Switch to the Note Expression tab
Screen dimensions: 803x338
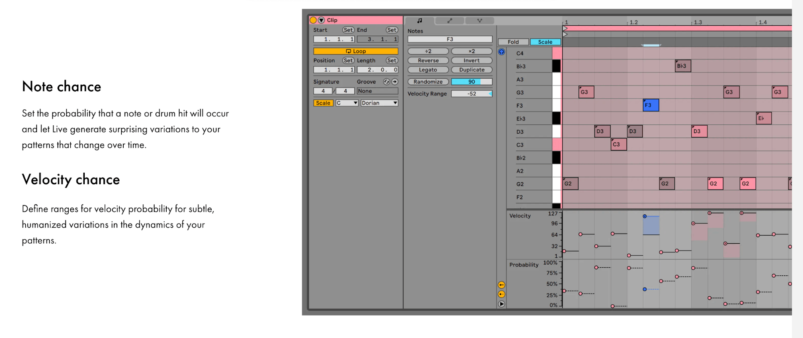click(x=480, y=20)
